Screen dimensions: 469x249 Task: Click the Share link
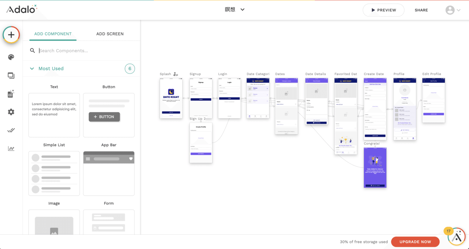[x=421, y=10]
